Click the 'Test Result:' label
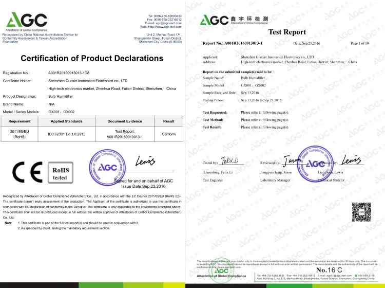 (211, 127)
